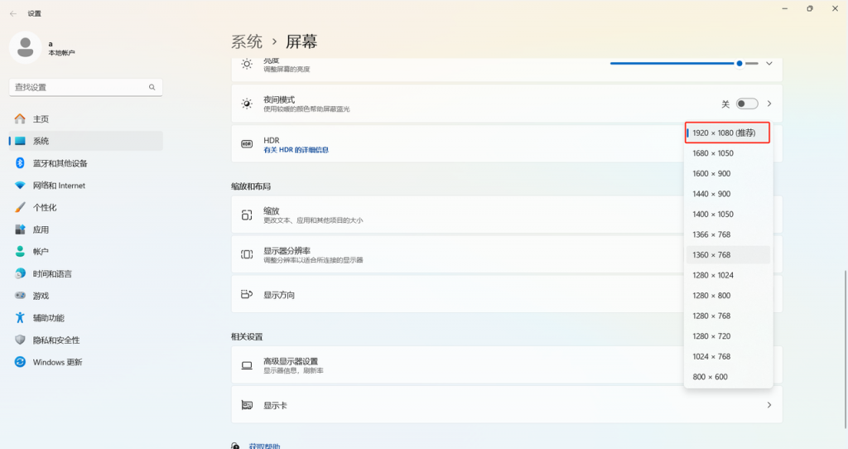This screenshot has height=449, width=848.
Task: Click the brightness slider thumb
Action: pos(740,63)
